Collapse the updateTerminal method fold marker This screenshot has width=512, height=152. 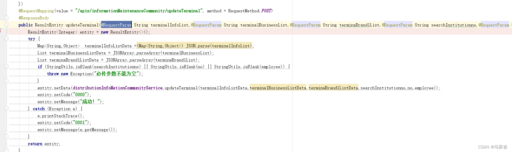tap(6, 25)
